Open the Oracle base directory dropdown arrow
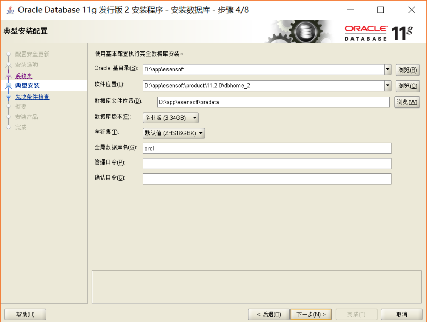The image size is (427, 323). 388,69
